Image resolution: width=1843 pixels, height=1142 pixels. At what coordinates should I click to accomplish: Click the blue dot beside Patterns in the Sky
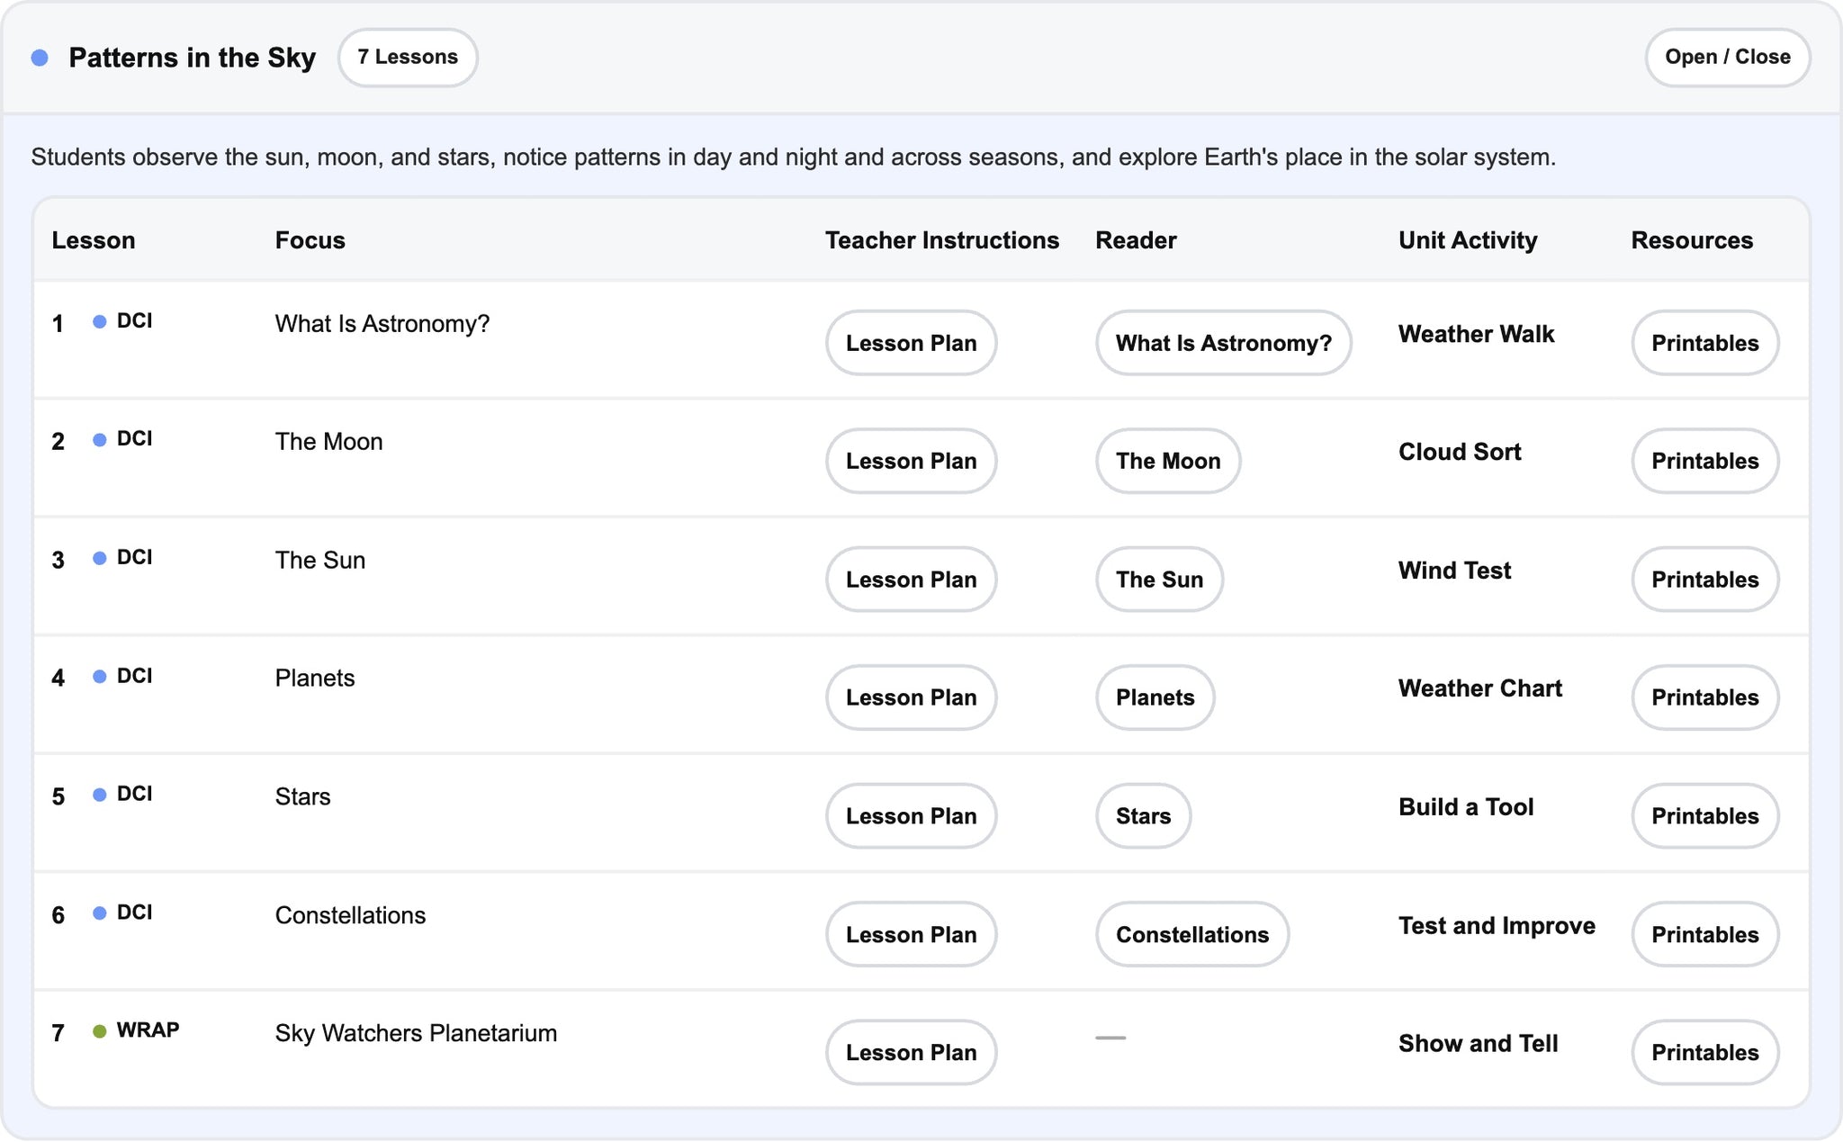pyautogui.click(x=40, y=58)
